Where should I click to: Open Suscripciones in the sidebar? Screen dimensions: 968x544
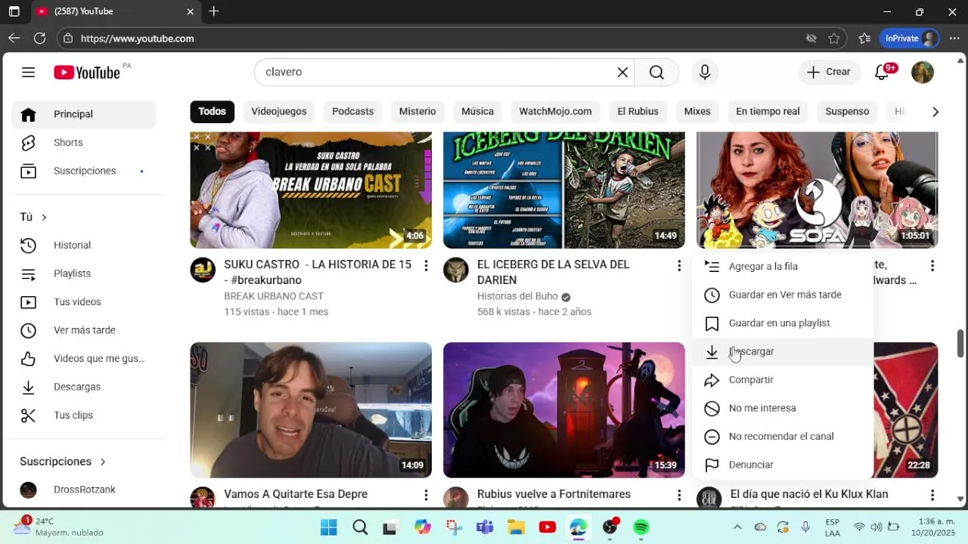pyautogui.click(x=83, y=171)
